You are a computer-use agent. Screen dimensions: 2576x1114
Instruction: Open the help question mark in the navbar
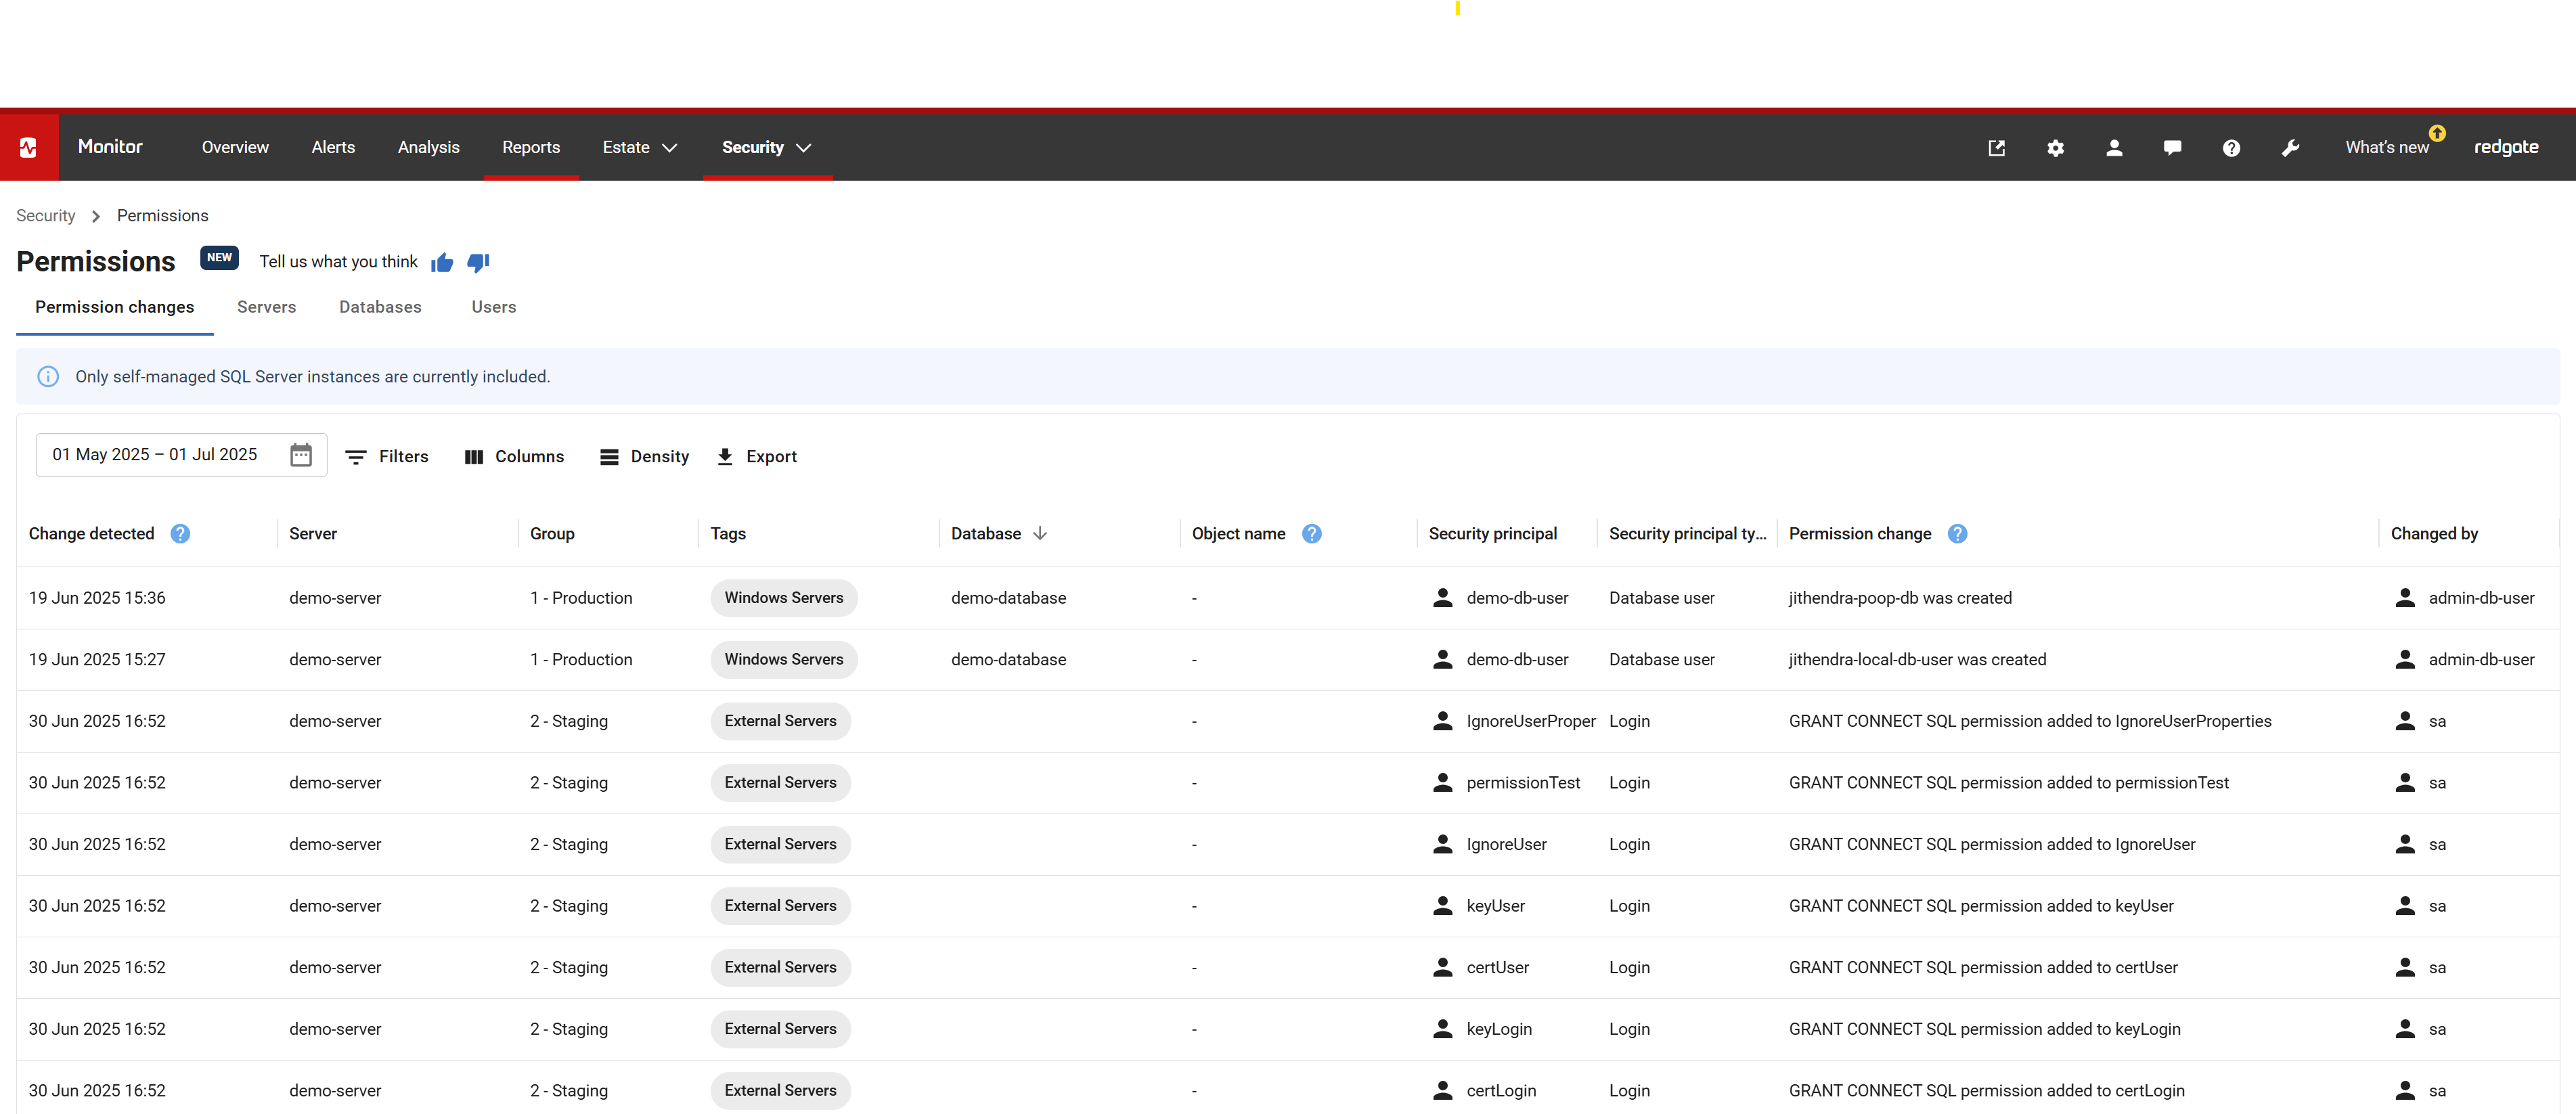2231,148
